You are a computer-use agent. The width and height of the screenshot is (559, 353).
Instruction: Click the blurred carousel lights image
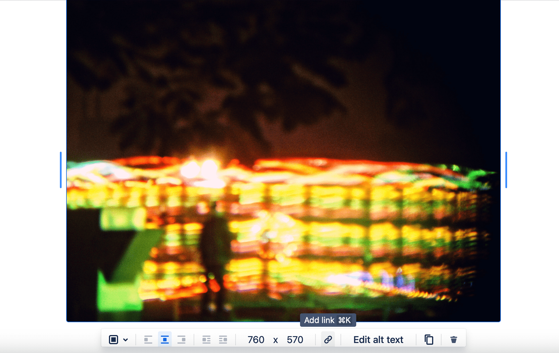tap(283, 161)
